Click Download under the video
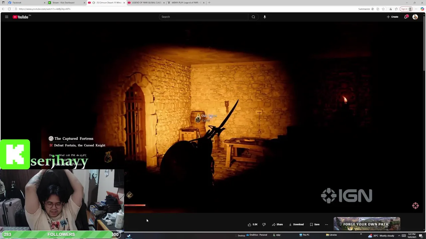The image size is (426, 239). 296,224
